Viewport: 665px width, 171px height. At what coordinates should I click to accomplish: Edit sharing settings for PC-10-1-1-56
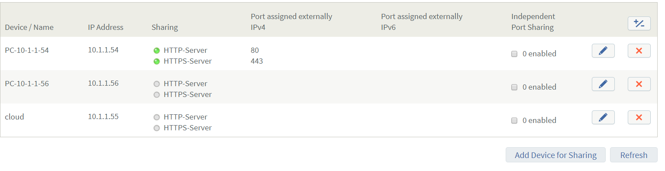(x=603, y=84)
